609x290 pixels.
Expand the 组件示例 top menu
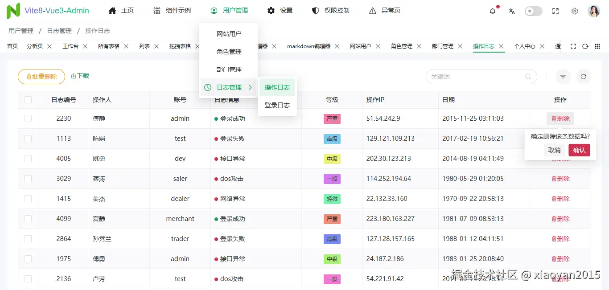point(172,11)
